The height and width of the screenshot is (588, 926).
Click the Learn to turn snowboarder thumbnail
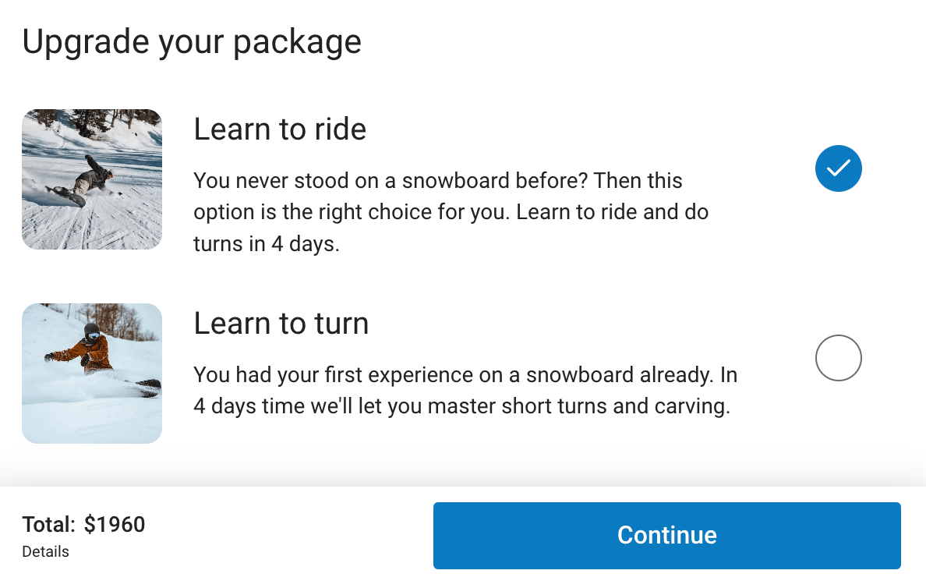(x=92, y=374)
